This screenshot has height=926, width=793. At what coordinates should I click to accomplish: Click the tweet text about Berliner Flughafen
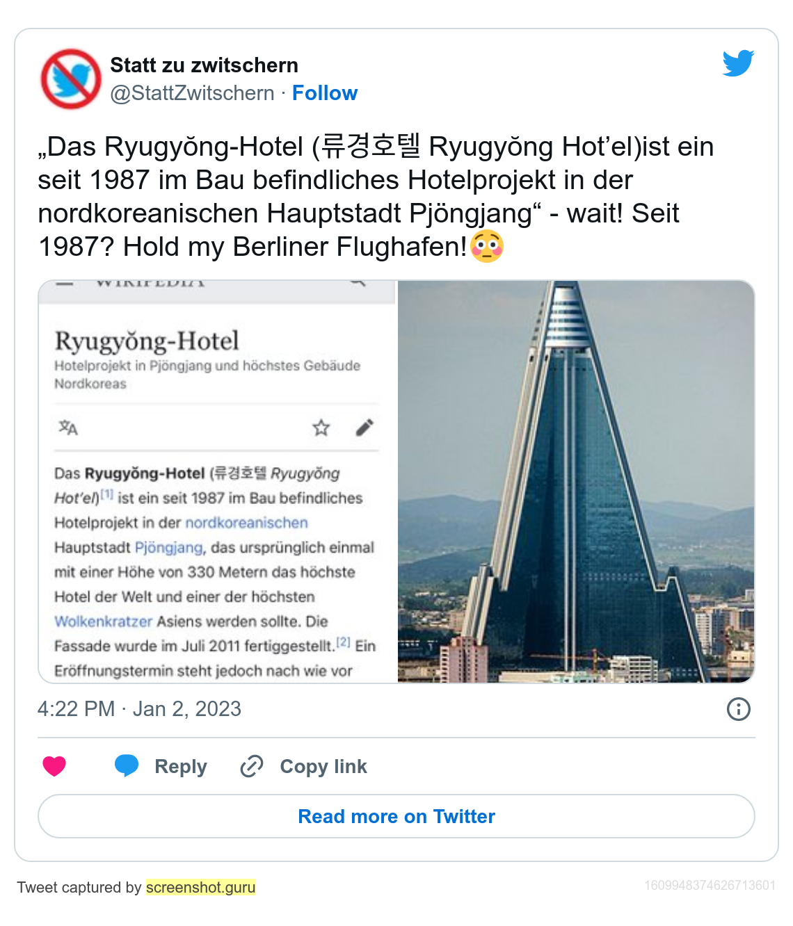pyautogui.click(x=376, y=197)
